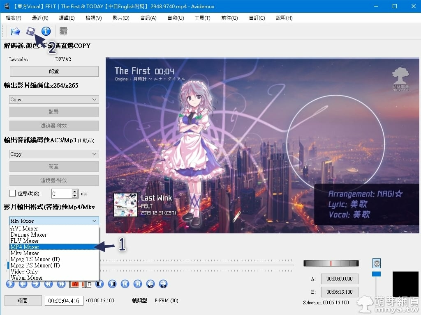Open the 工具(T) menu
Screen dimensions: 421x315
coord(202,18)
